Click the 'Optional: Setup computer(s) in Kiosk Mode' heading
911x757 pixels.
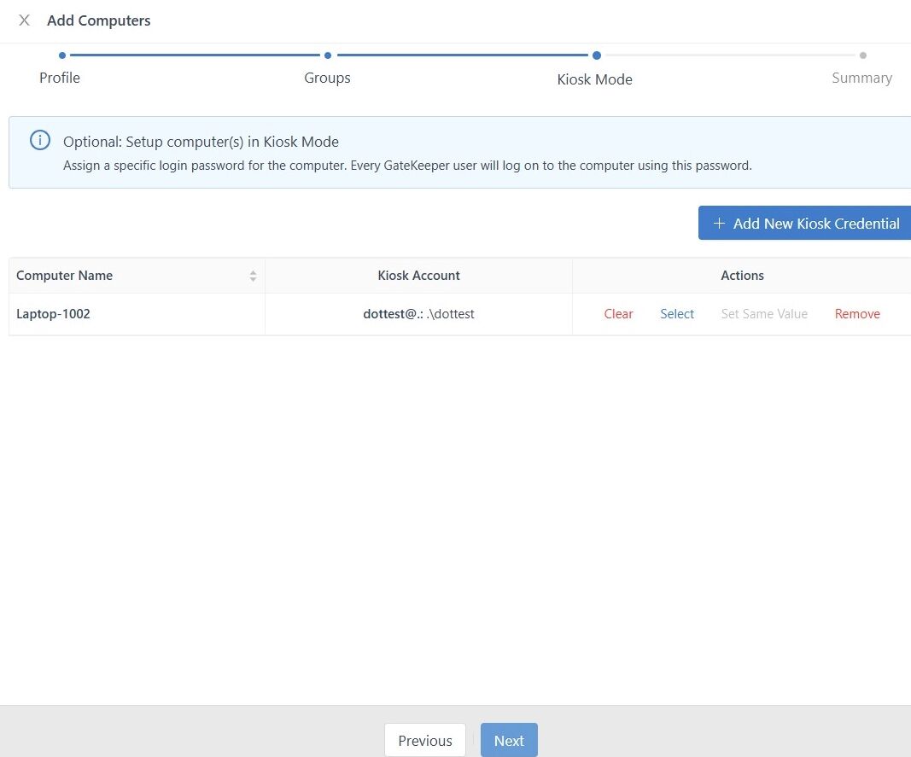tap(201, 142)
